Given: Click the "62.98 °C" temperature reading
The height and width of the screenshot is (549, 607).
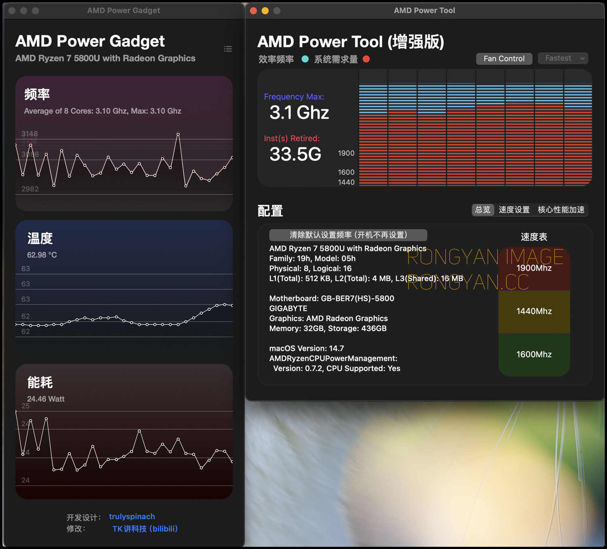Looking at the screenshot, I should coord(42,255).
